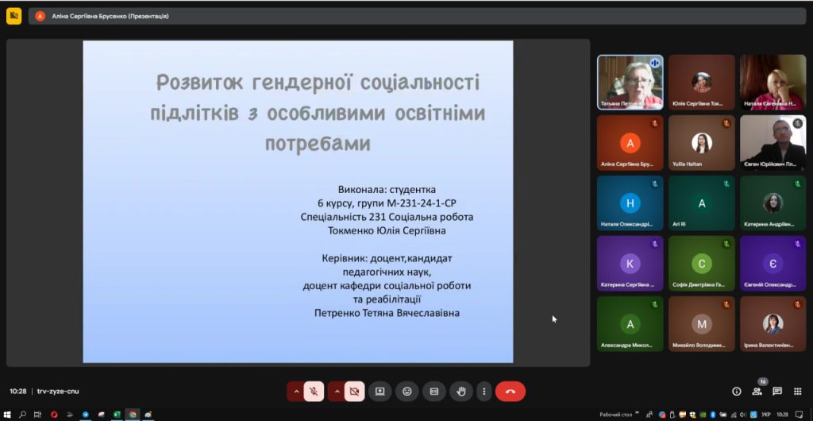This screenshot has width=813, height=421.
Task: Click the presentation slide in main view
Action: [x=298, y=202]
